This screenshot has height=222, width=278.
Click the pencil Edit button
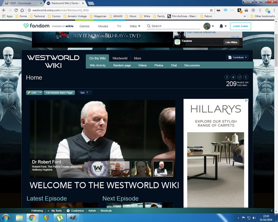click(32, 93)
